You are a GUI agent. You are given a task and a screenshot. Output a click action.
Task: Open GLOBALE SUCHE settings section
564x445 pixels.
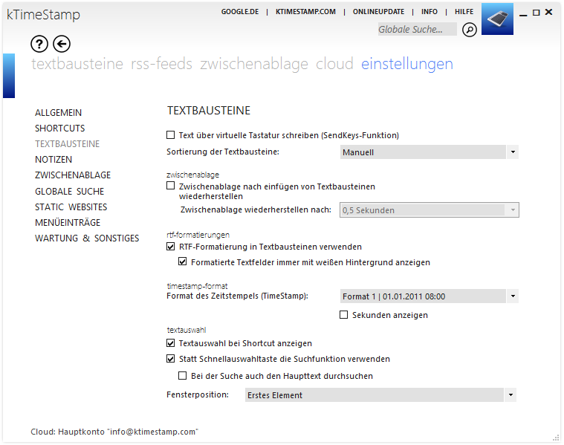coord(69,192)
